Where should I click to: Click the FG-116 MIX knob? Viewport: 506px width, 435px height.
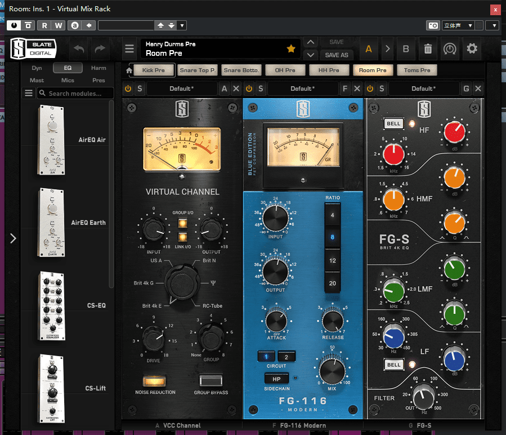click(332, 371)
